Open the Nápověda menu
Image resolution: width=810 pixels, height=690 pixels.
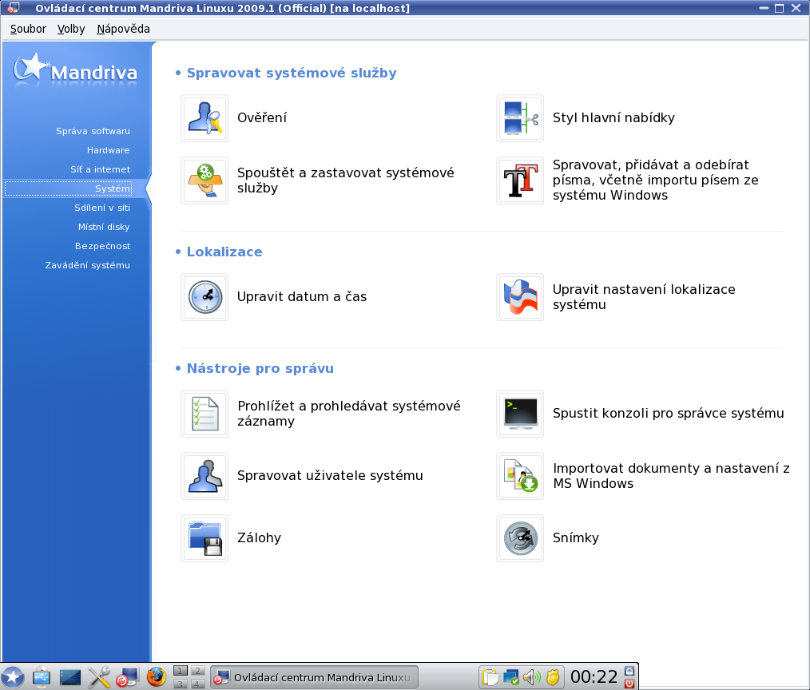click(x=124, y=29)
